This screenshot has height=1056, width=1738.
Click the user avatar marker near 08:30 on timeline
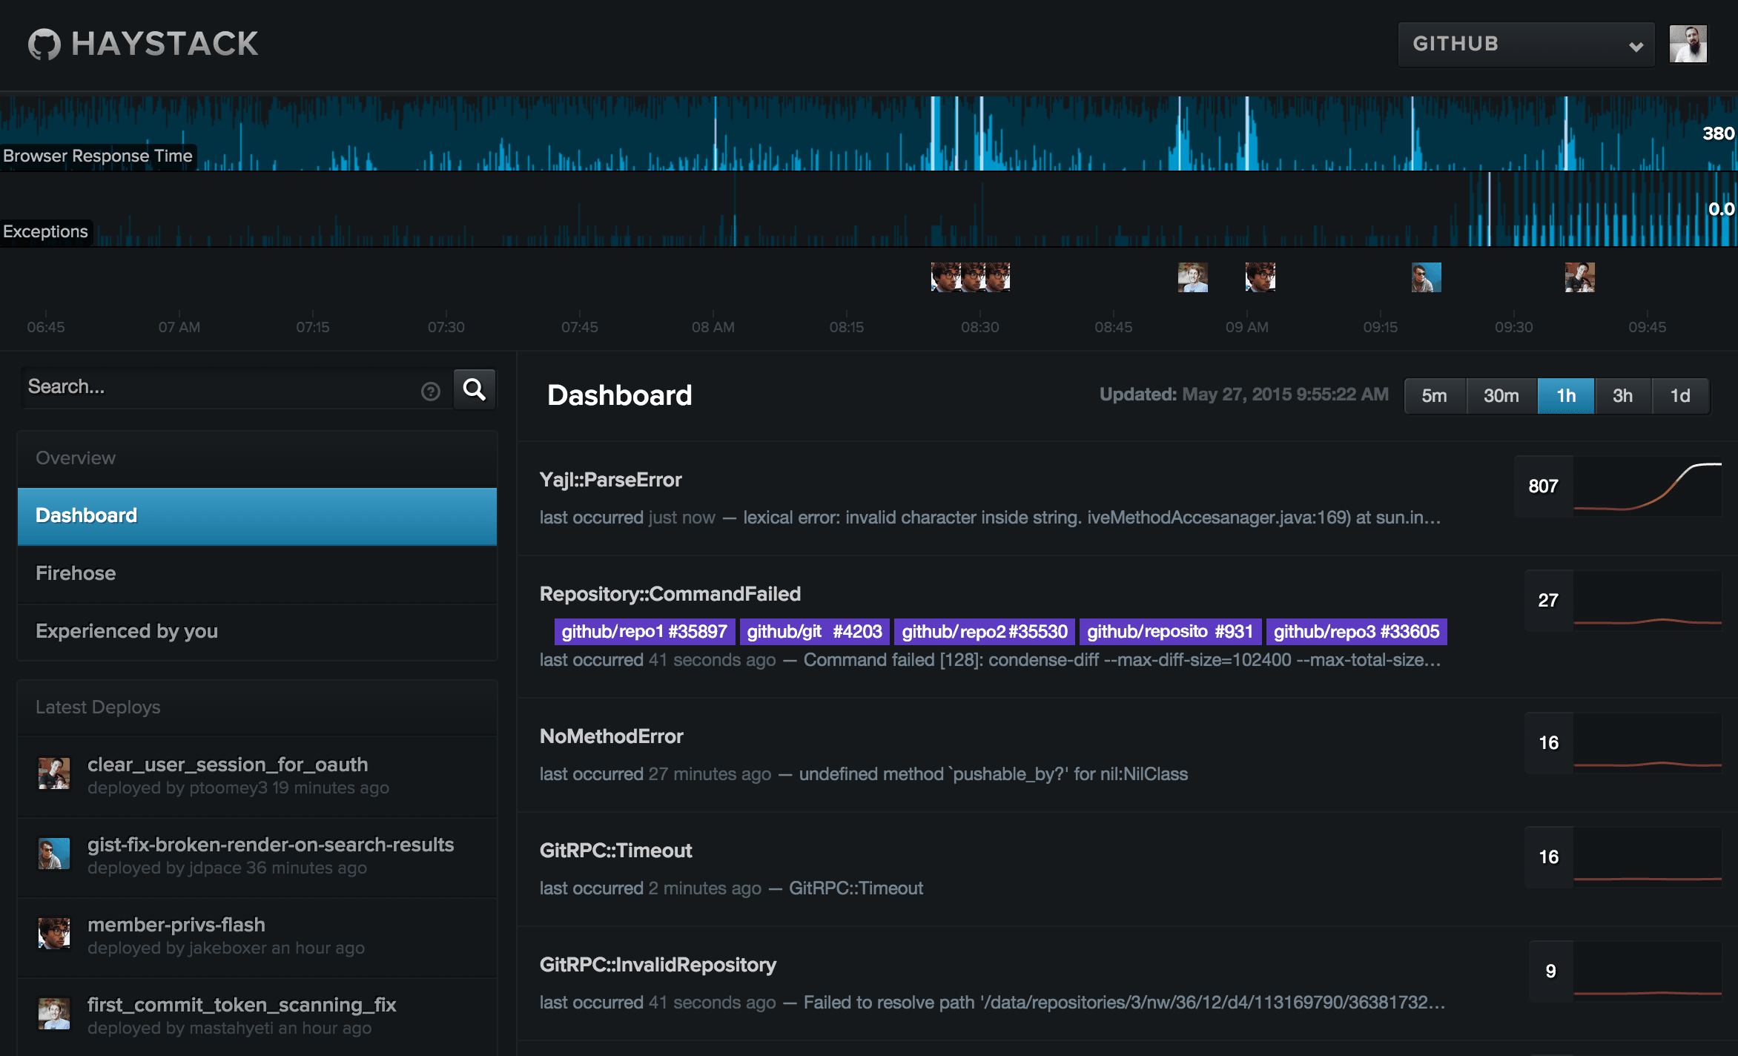(970, 277)
